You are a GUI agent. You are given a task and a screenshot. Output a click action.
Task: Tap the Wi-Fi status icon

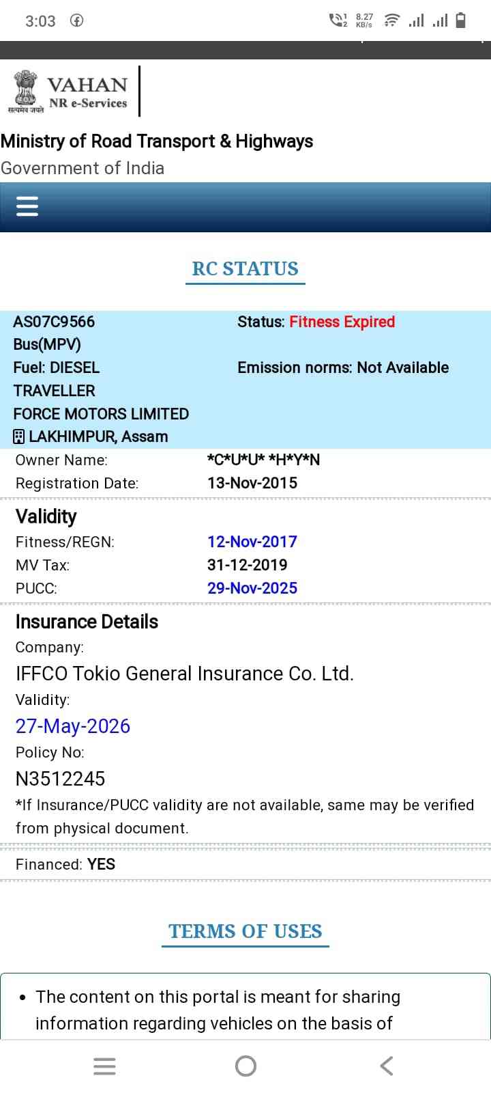pos(391,20)
